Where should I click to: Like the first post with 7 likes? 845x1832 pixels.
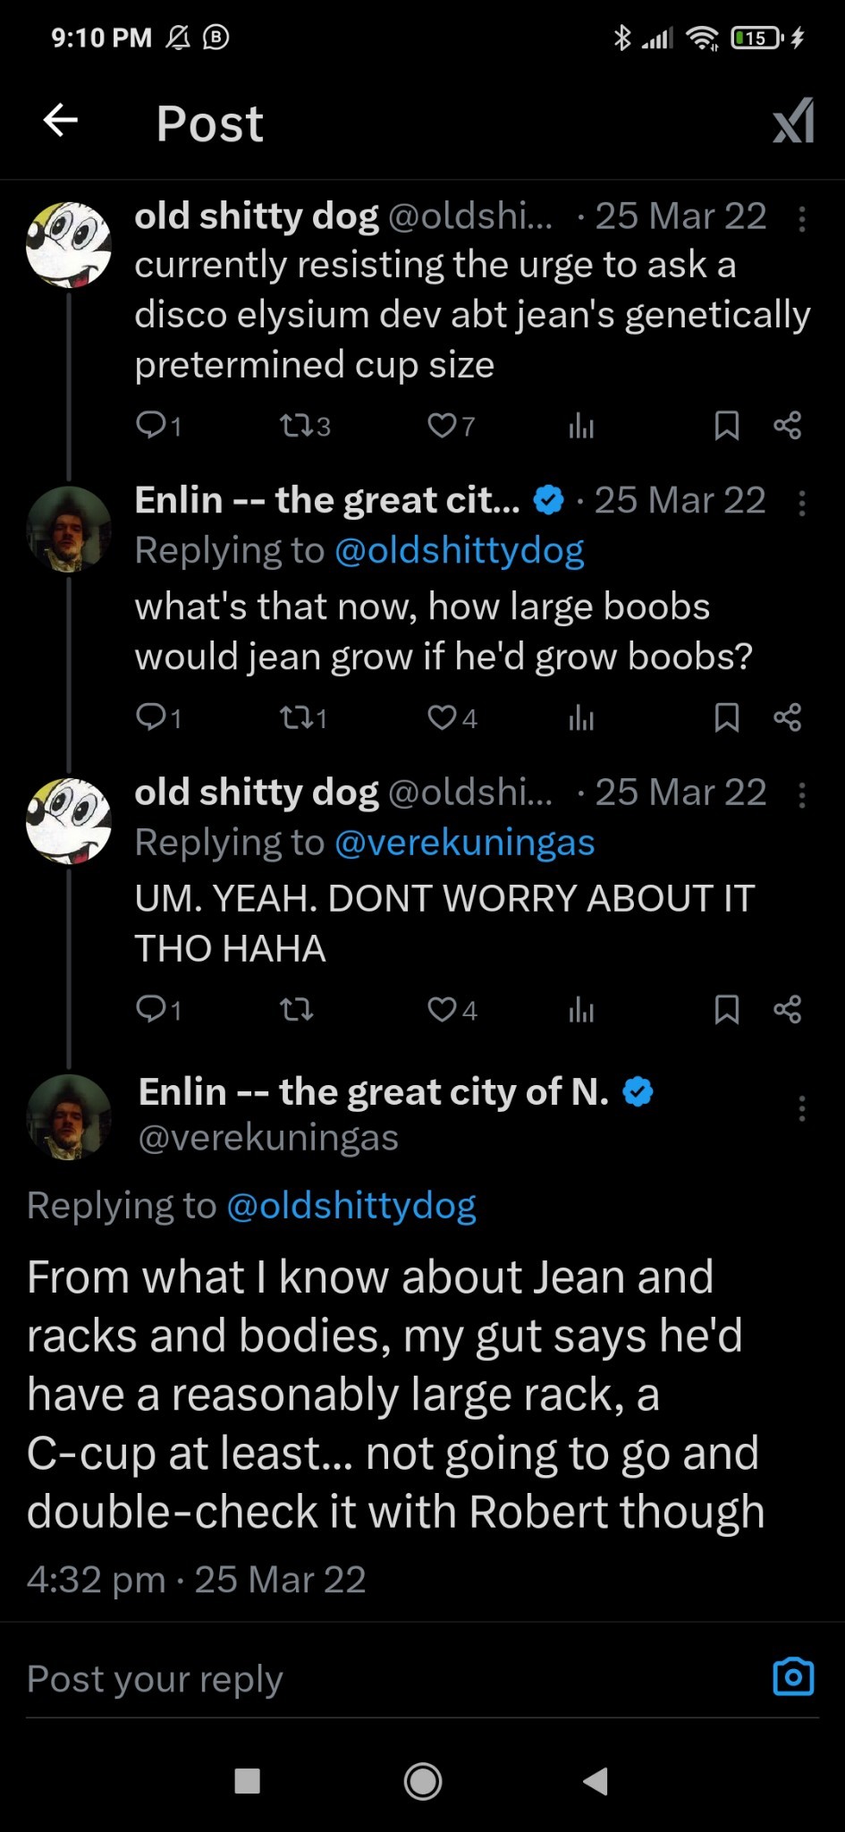click(x=443, y=425)
